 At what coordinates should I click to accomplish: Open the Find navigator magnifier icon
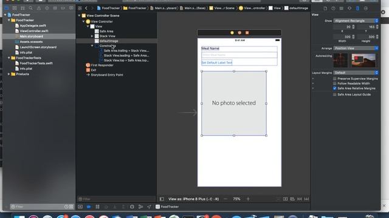31,8
